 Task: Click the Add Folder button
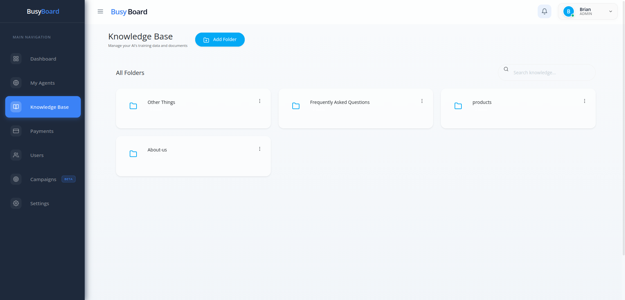pyautogui.click(x=220, y=39)
